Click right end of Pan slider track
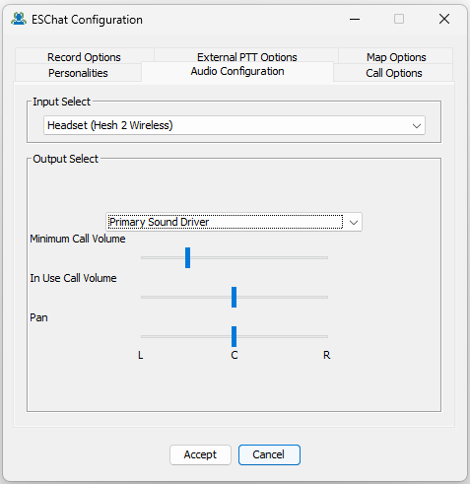The height and width of the screenshot is (484, 470). point(326,336)
